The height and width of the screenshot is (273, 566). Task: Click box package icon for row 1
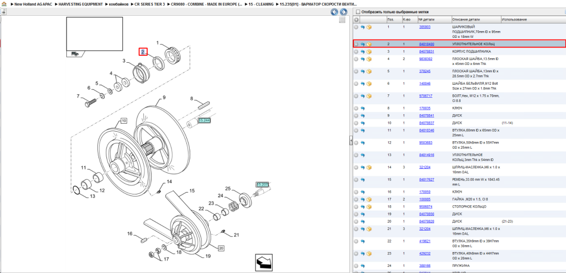point(369,27)
